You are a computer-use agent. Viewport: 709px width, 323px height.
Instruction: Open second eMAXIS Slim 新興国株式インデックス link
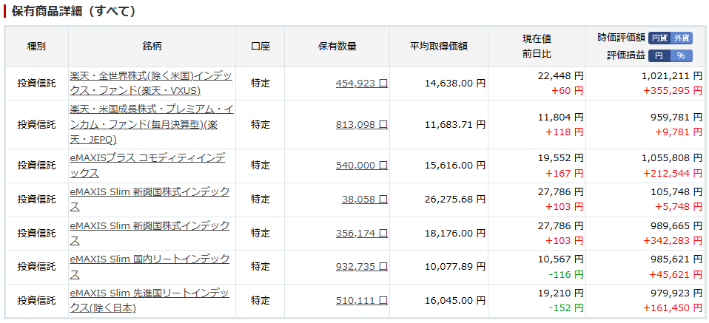[149, 233]
